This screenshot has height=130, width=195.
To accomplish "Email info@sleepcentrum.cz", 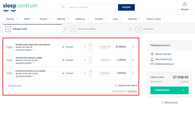I will (164, 64).
